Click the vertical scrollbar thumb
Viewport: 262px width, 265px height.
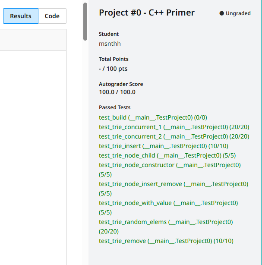click(x=85, y=22)
